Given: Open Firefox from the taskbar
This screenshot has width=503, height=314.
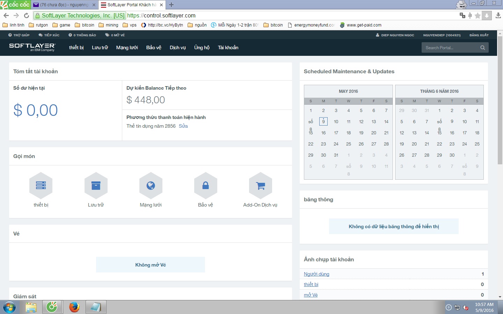Looking at the screenshot, I should point(74,307).
